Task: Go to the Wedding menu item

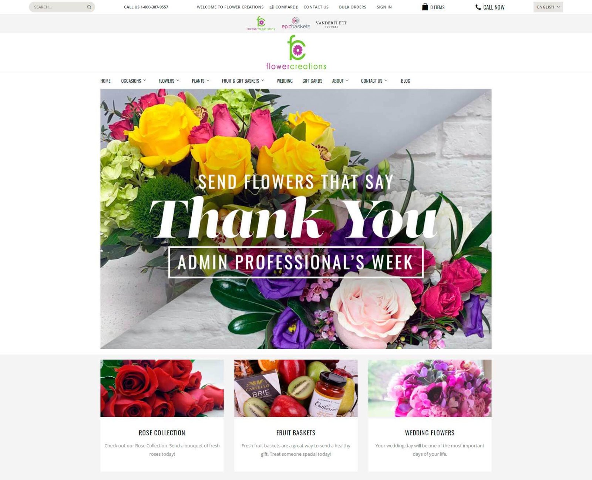Action: pyautogui.click(x=285, y=81)
